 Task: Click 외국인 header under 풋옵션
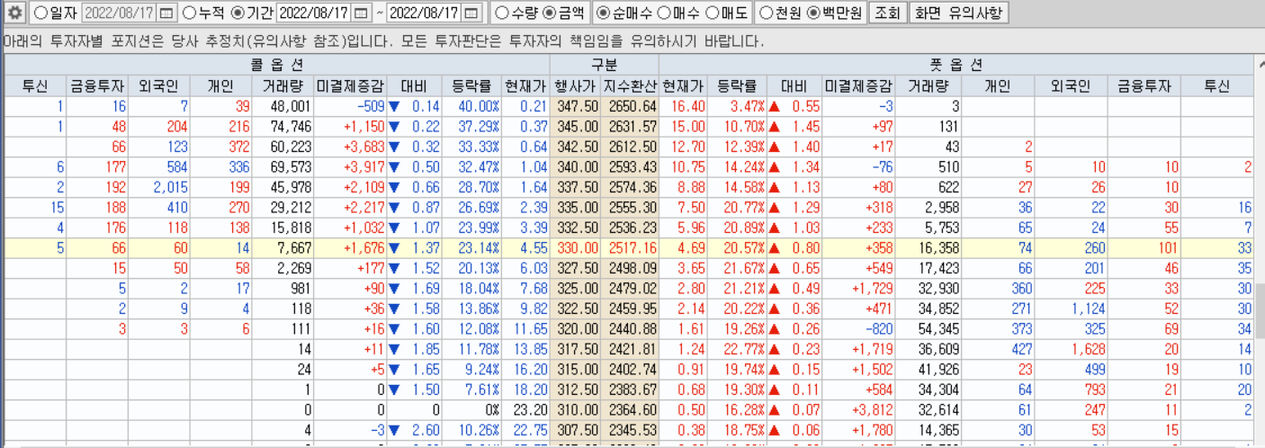click(x=1071, y=86)
